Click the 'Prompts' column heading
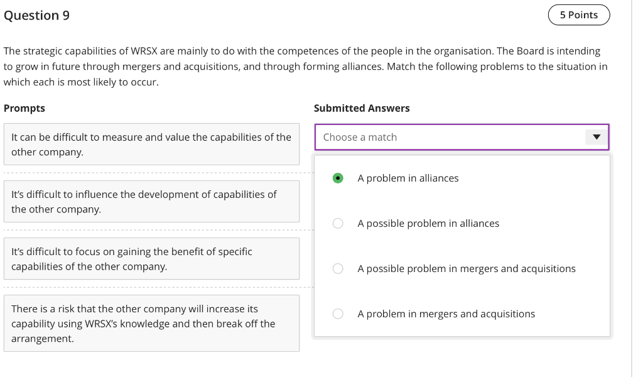Screen dimensions: 643x377 click(x=24, y=108)
